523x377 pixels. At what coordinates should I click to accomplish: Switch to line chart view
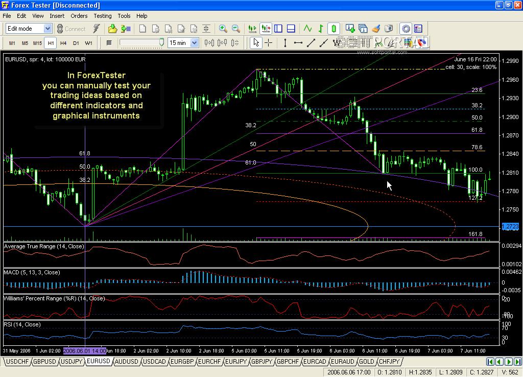point(308,29)
